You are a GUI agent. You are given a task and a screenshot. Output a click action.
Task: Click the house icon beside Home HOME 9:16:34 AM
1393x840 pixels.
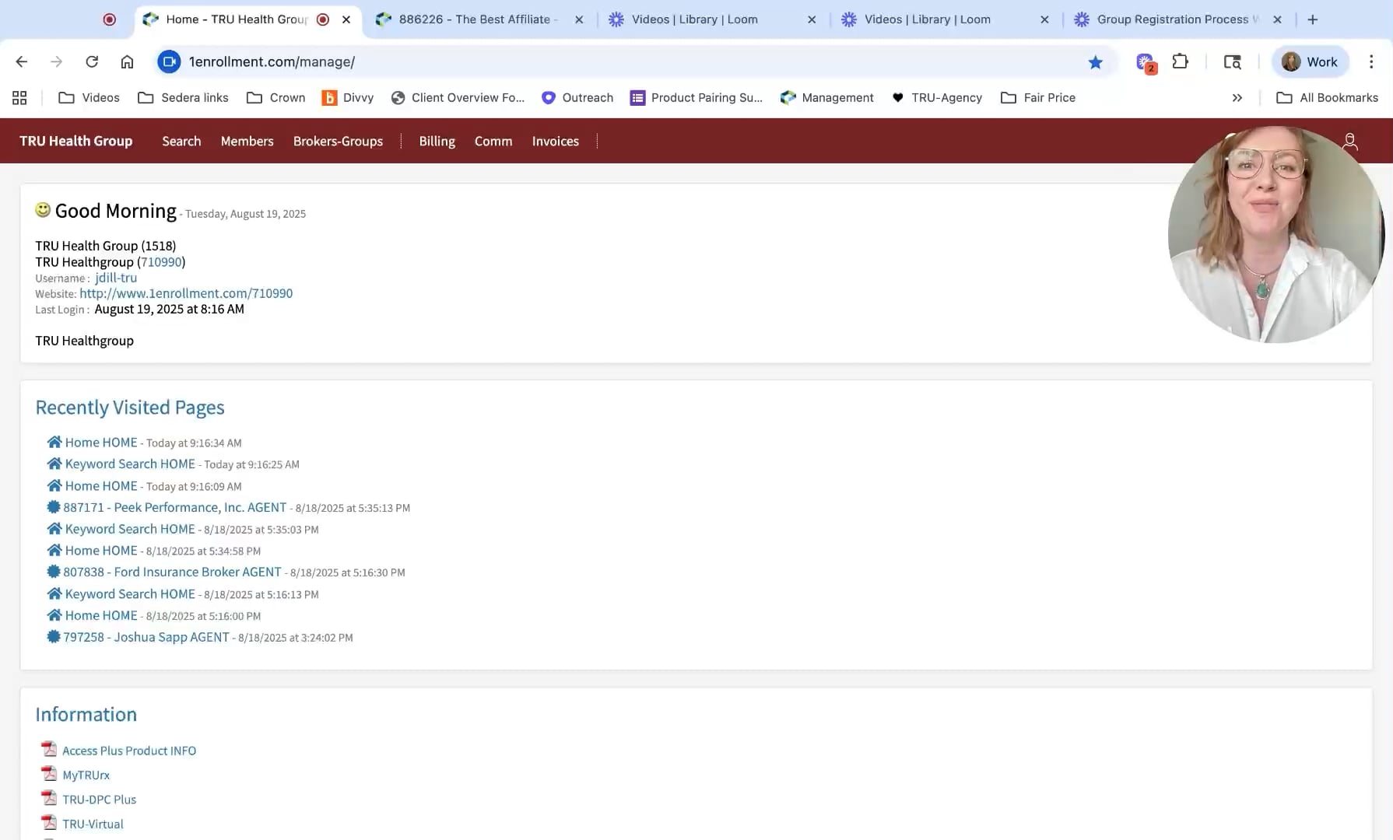[54, 442]
